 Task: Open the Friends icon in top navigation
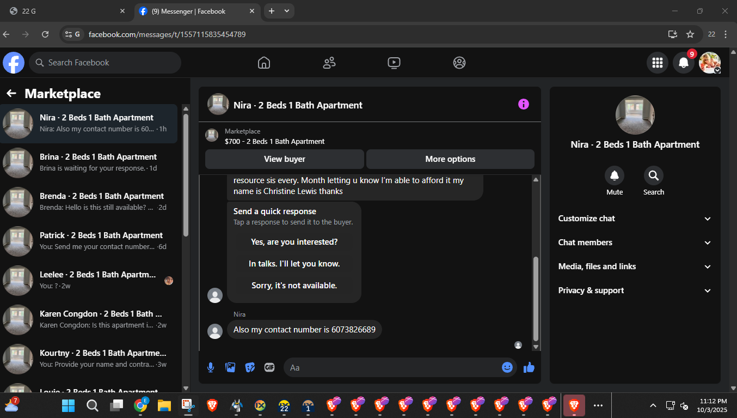[x=329, y=63]
